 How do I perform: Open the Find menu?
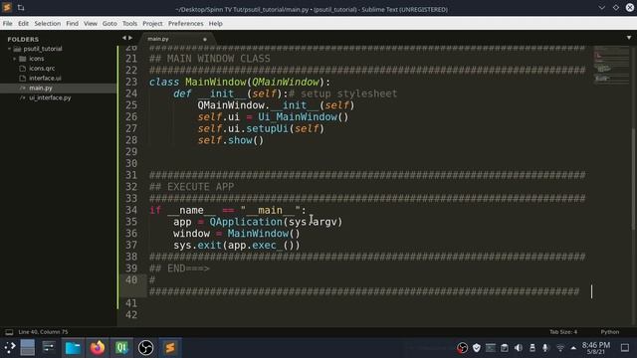(x=72, y=24)
